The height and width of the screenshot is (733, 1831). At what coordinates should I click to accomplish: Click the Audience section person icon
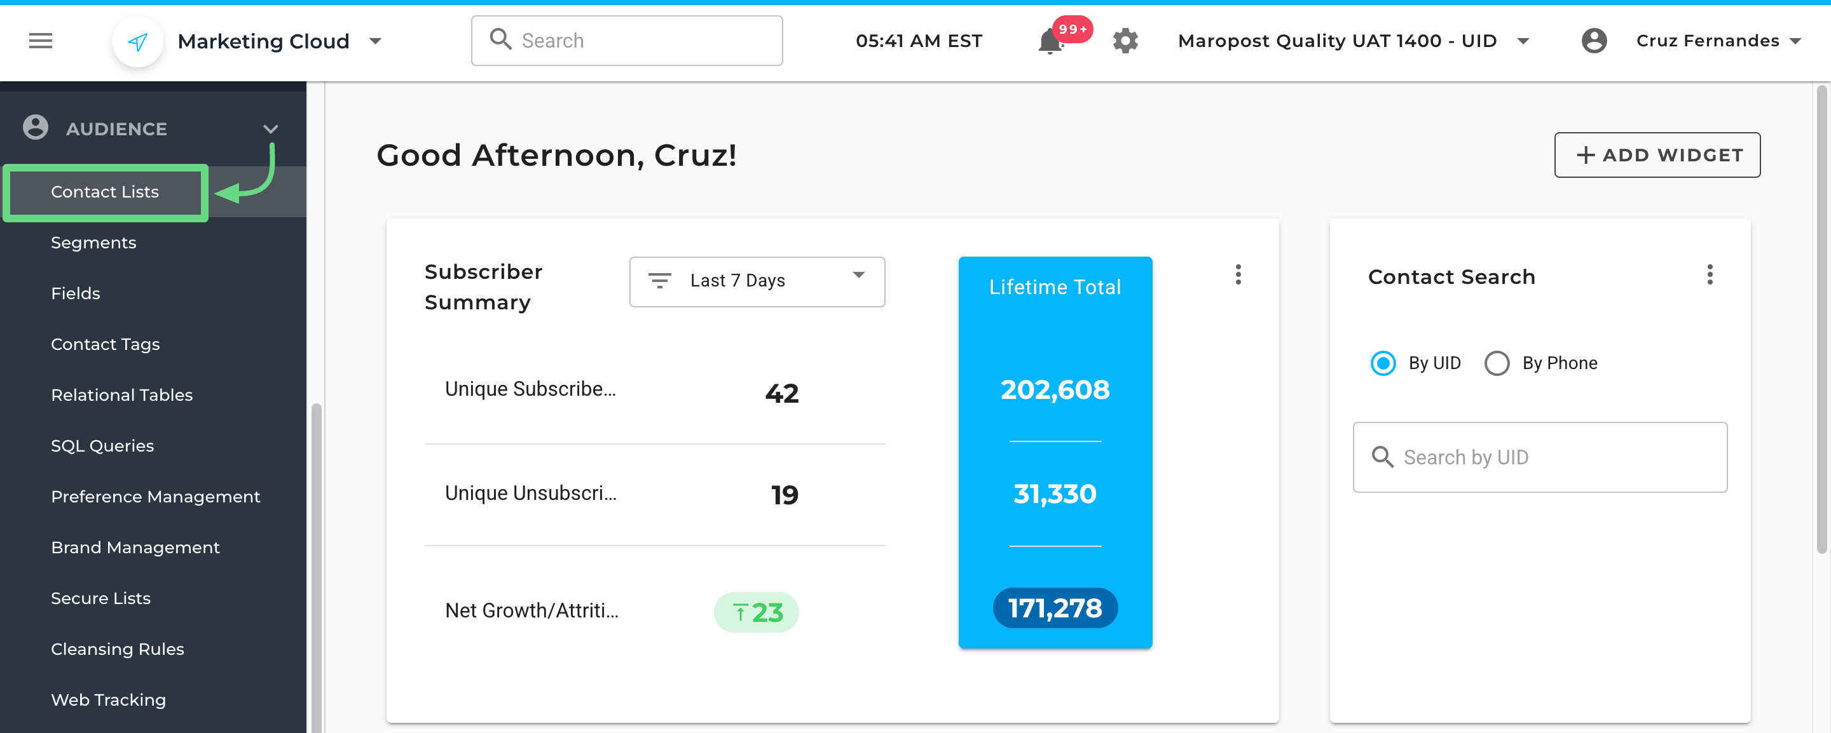pos(36,128)
